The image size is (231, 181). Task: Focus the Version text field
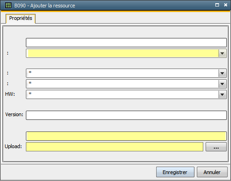pyautogui.click(x=126, y=115)
